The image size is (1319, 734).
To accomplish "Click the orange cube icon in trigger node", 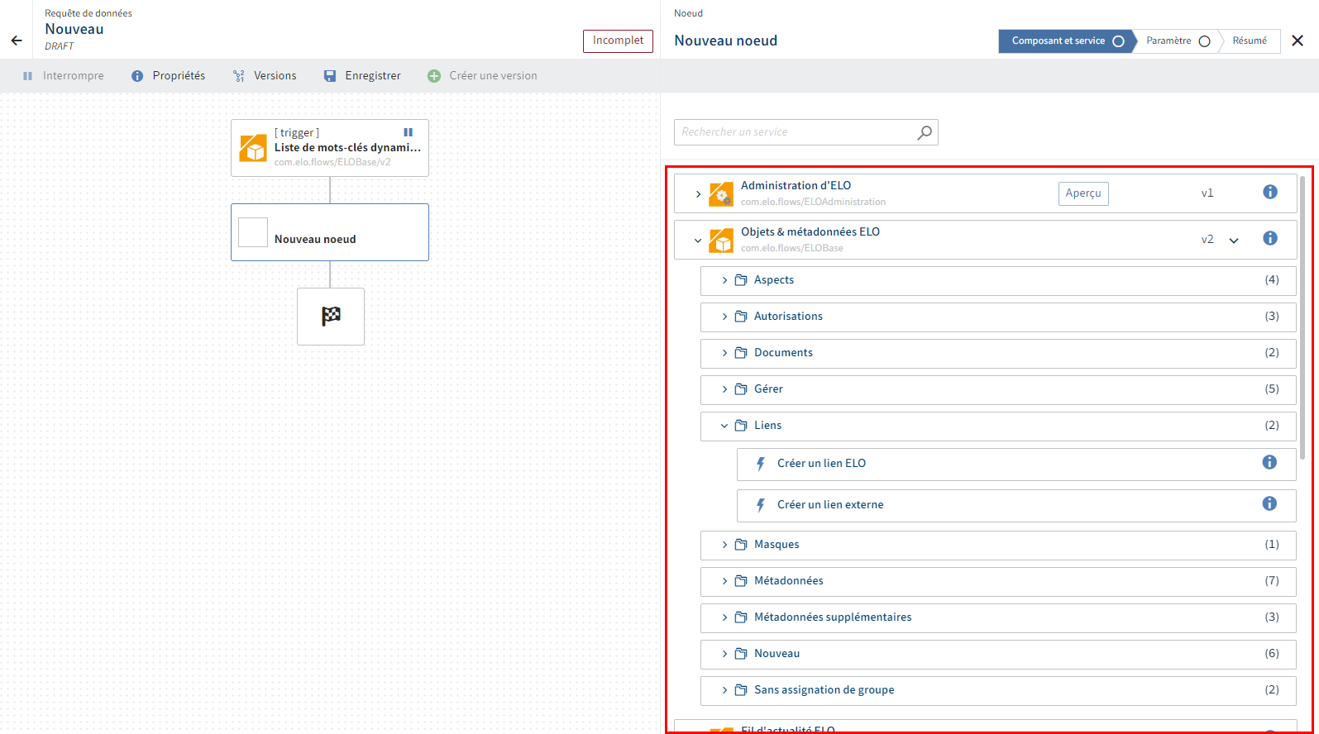I will click(253, 148).
